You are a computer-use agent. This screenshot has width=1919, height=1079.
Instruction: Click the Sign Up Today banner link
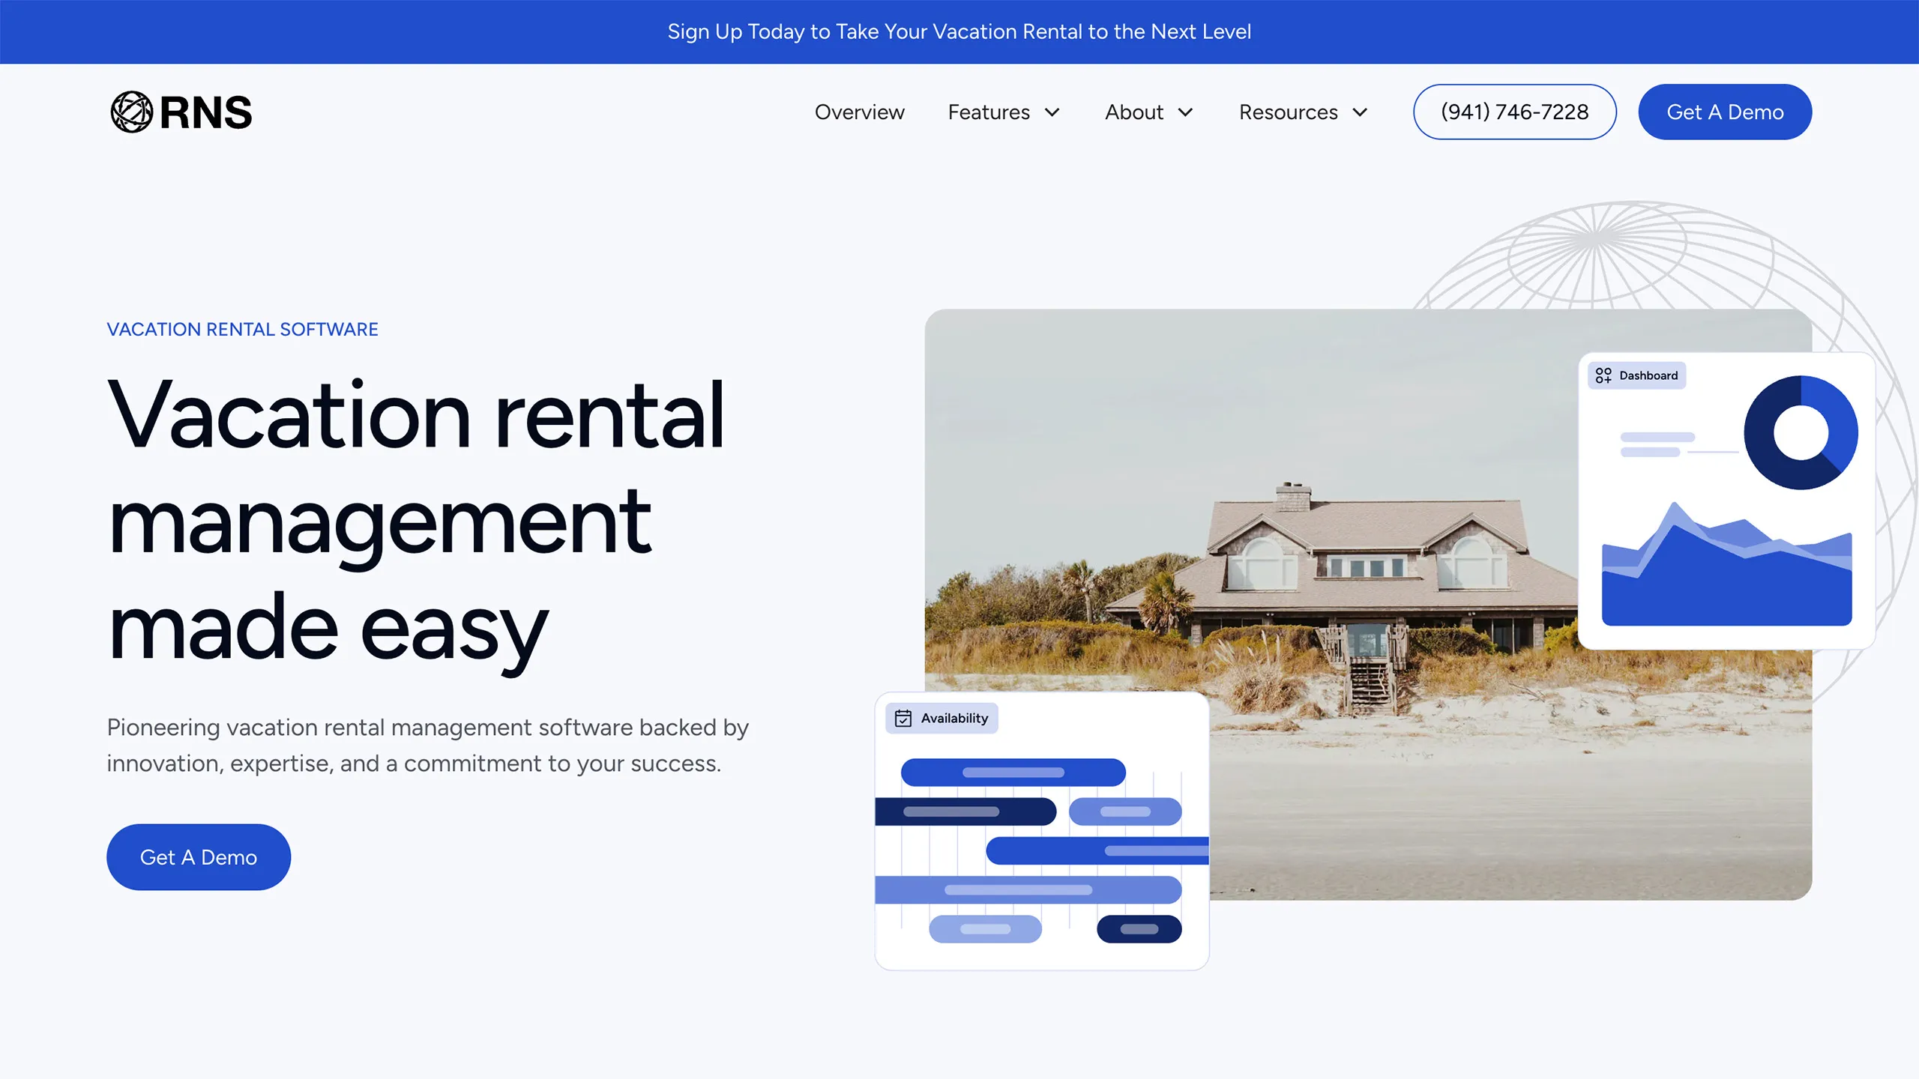(x=959, y=31)
